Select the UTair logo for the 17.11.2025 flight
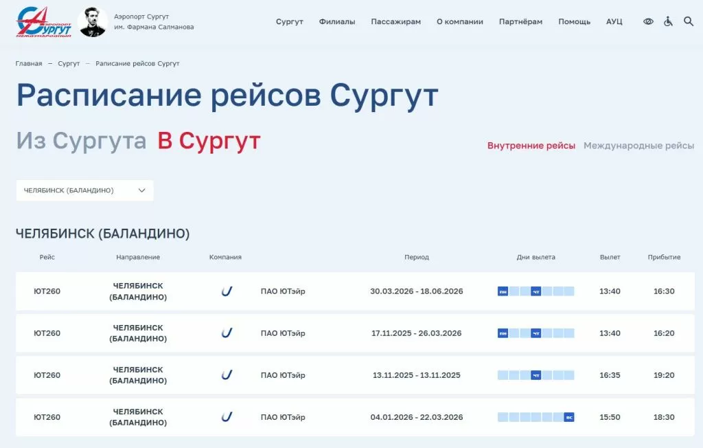The height and width of the screenshot is (448, 703). click(x=226, y=333)
